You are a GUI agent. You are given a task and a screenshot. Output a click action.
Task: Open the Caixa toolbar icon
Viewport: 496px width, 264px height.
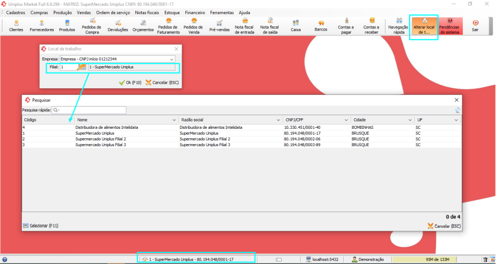(x=296, y=26)
